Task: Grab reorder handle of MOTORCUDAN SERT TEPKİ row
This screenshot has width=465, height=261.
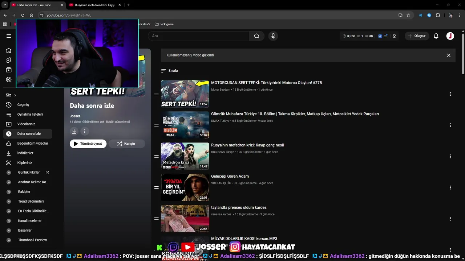Action: tap(156, 94)
